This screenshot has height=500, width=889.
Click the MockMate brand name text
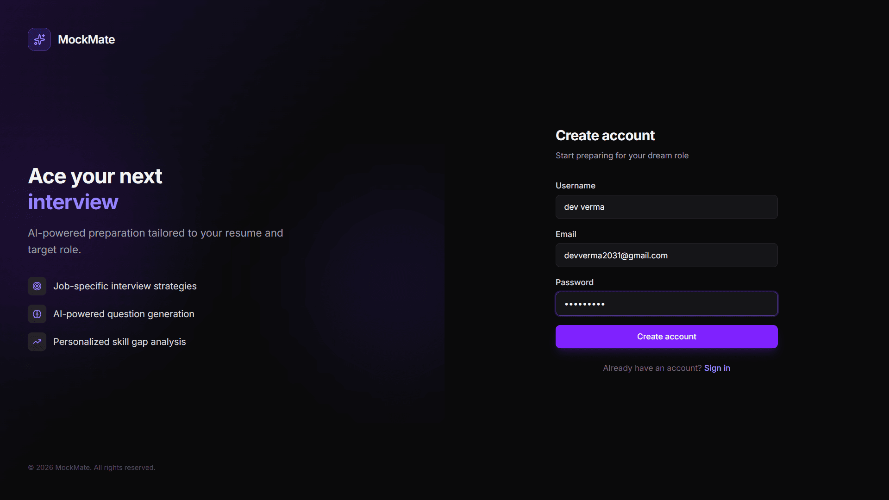[86, 39]
